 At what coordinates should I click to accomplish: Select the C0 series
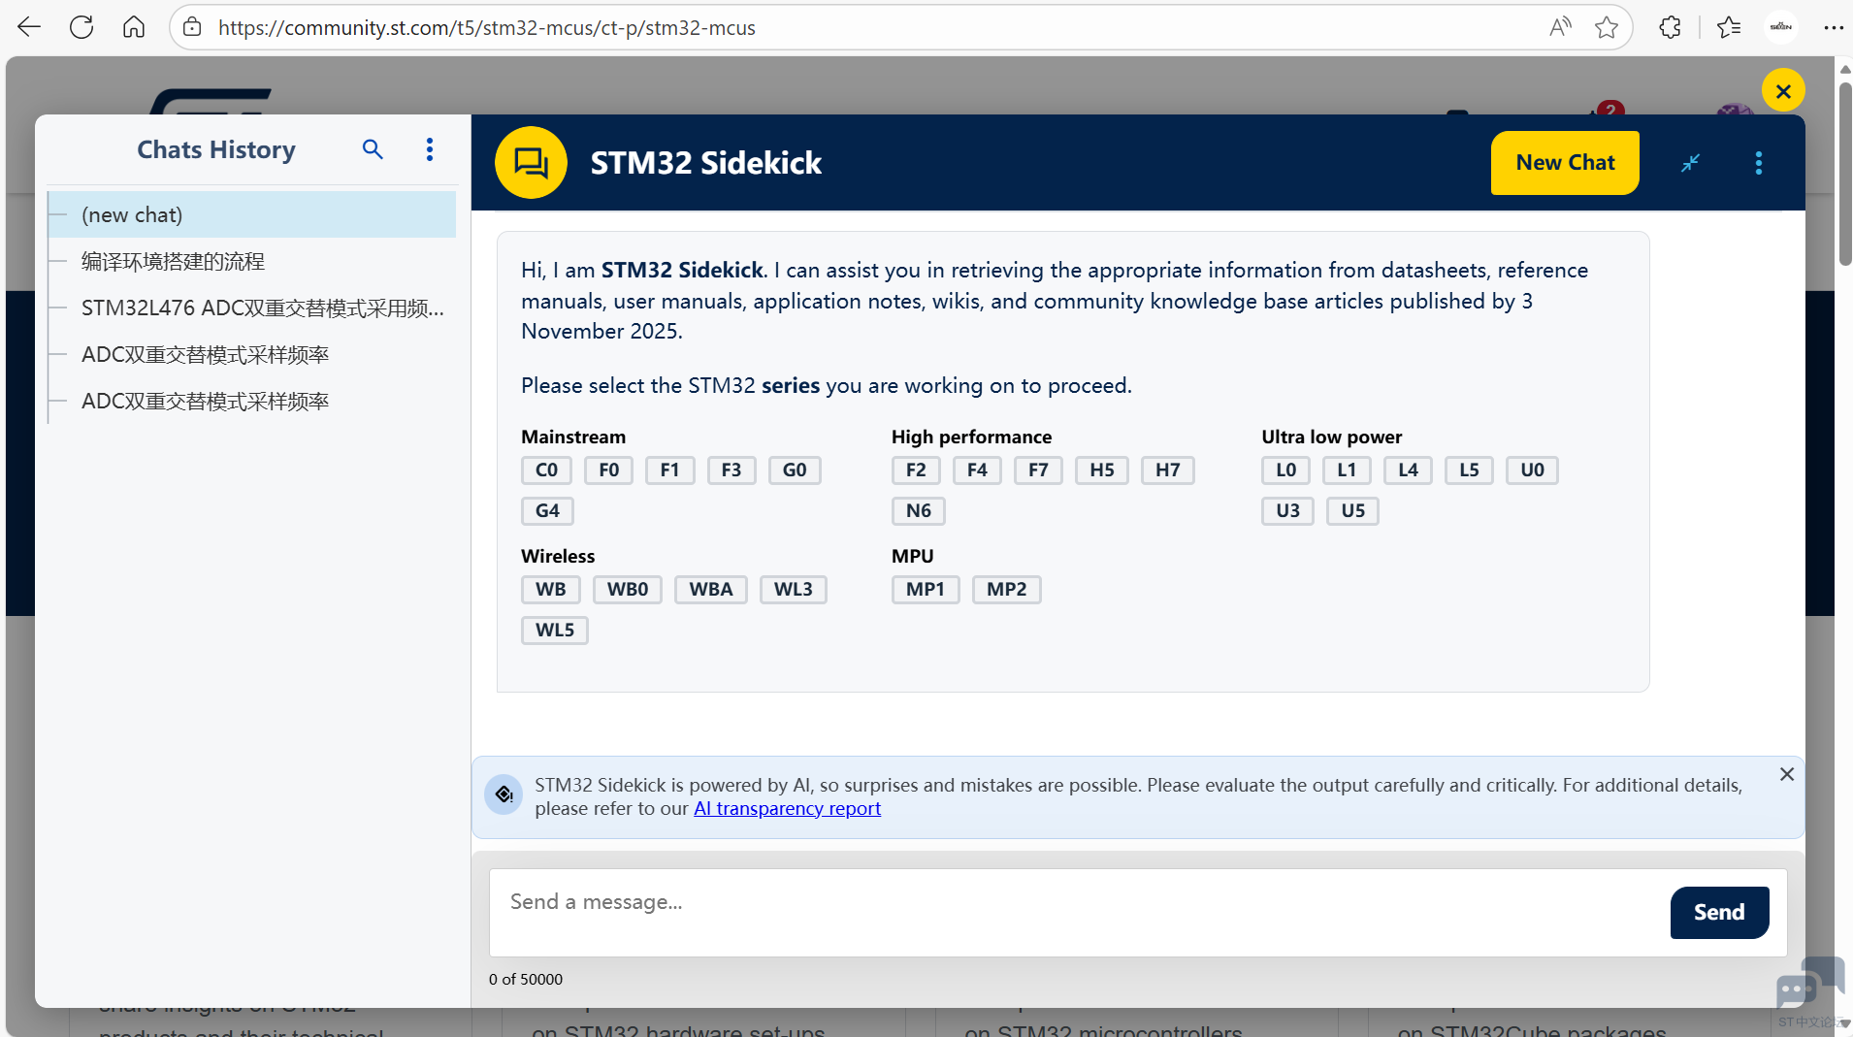(x=546, y=470)
